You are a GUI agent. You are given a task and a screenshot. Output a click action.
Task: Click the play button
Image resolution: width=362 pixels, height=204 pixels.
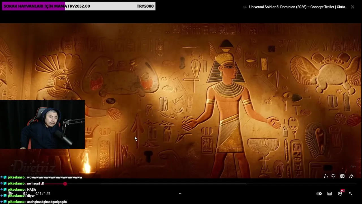(x=11, y=194)
